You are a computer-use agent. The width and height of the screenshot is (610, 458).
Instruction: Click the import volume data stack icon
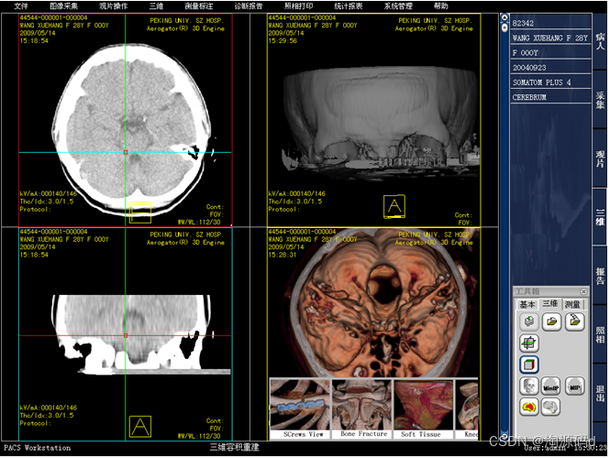[528, 322]
